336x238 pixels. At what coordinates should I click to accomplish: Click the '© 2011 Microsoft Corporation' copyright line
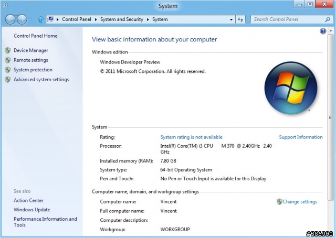pos(153,71)
